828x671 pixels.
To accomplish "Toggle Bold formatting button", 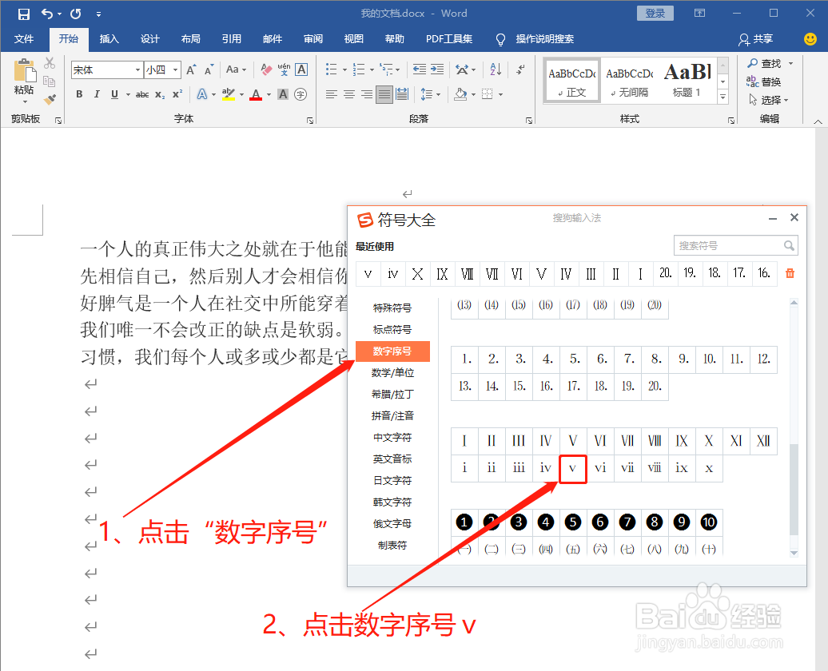I will click(x=79, y=94).
